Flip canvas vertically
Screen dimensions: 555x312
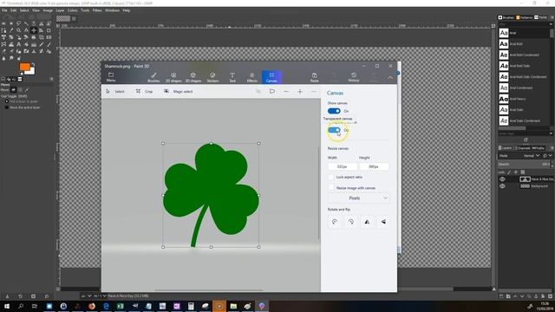[383, 222]
